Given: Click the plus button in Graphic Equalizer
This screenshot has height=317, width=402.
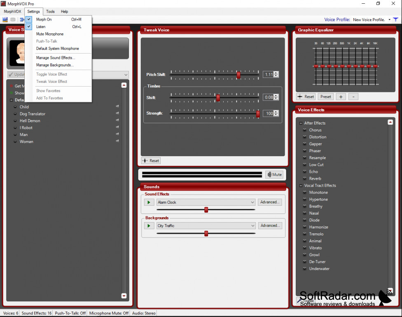Looking at the screenshot, I should 341,97.
